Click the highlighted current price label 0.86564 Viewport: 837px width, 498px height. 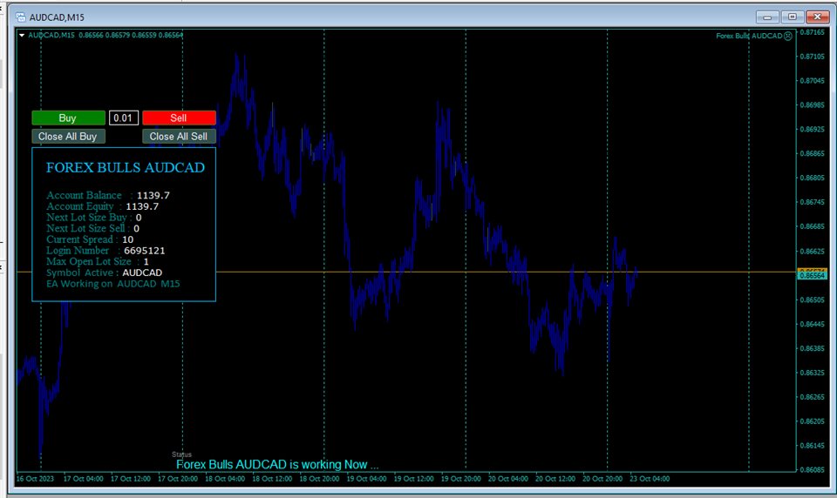812,276
